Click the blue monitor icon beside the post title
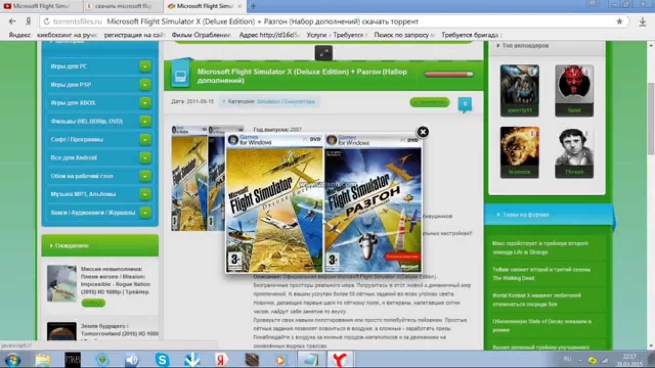The width and height of the screenshot is (655, 368). coord(180,76)
